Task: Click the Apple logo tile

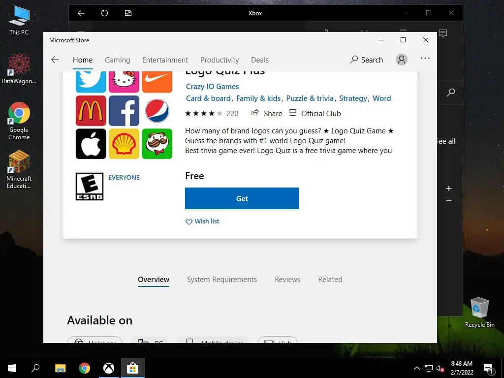Action: (91, 144)
